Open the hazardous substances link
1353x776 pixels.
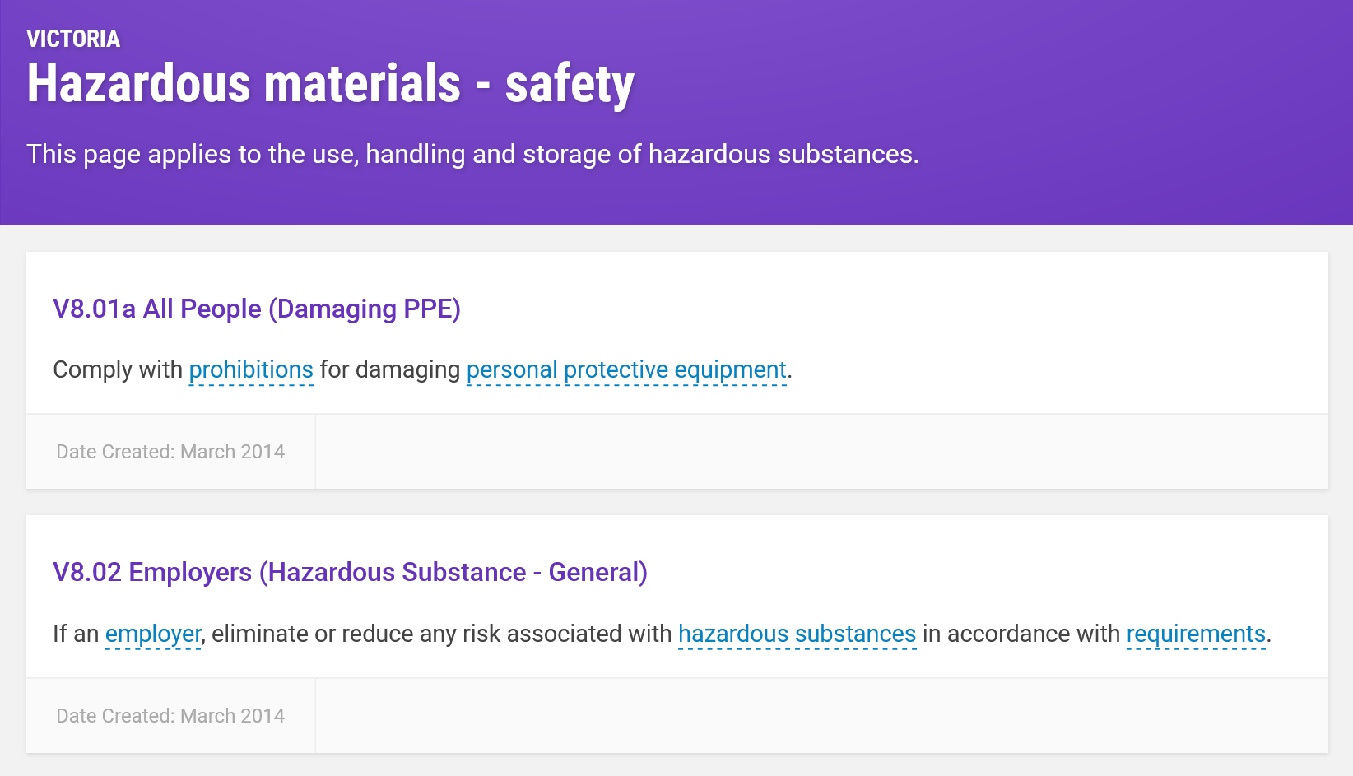tap(797, 634)
